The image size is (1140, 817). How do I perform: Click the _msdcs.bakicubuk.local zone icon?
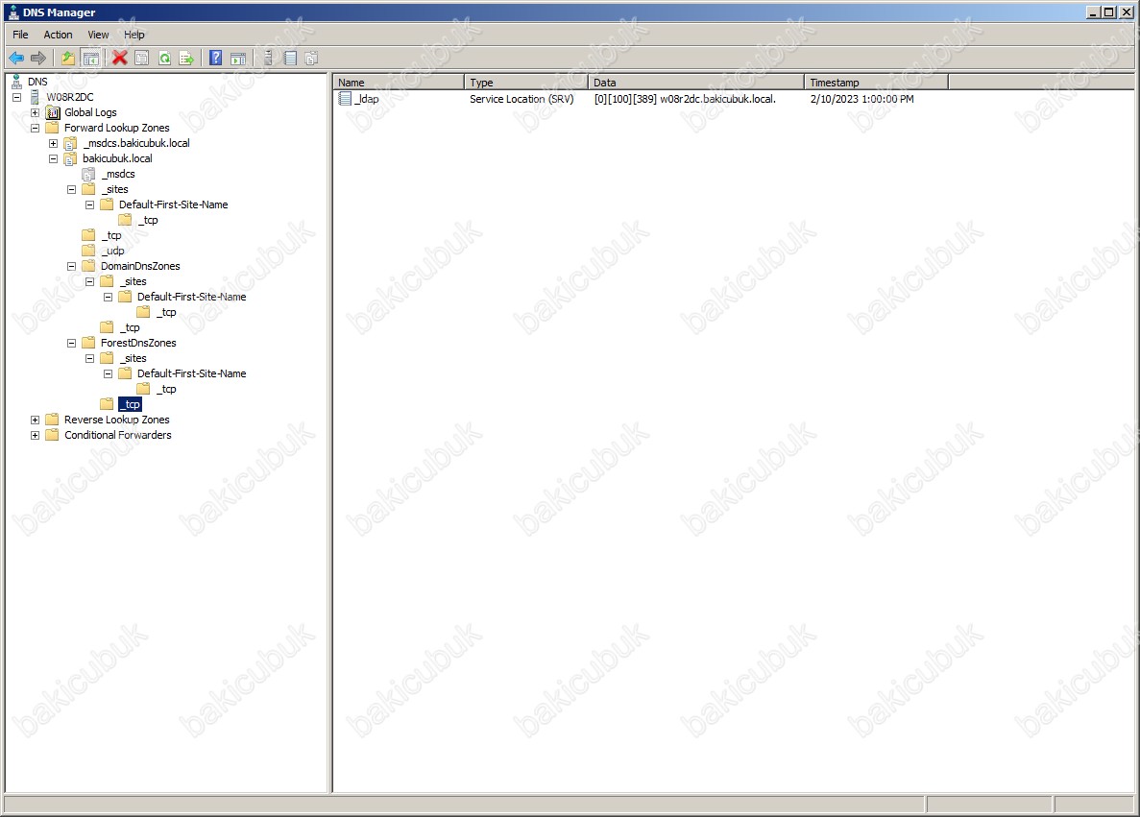[x=70, y=143]
